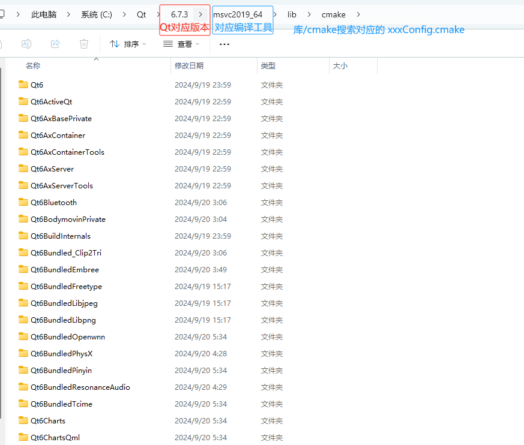
Task: Sort by the 修改日期 column header
Action: [189, 66]
